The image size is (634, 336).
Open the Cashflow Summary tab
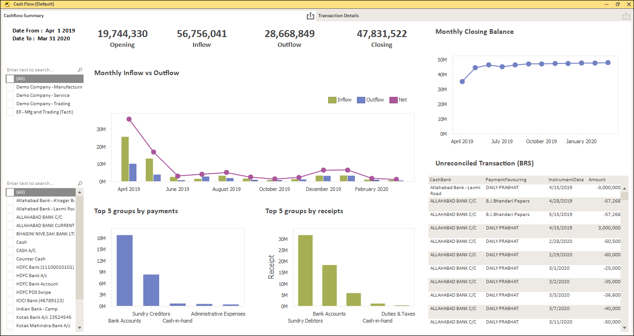point(24,15)
